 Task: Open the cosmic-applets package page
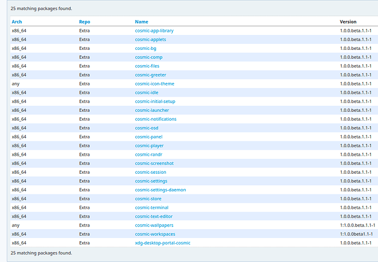coord(150,39)
